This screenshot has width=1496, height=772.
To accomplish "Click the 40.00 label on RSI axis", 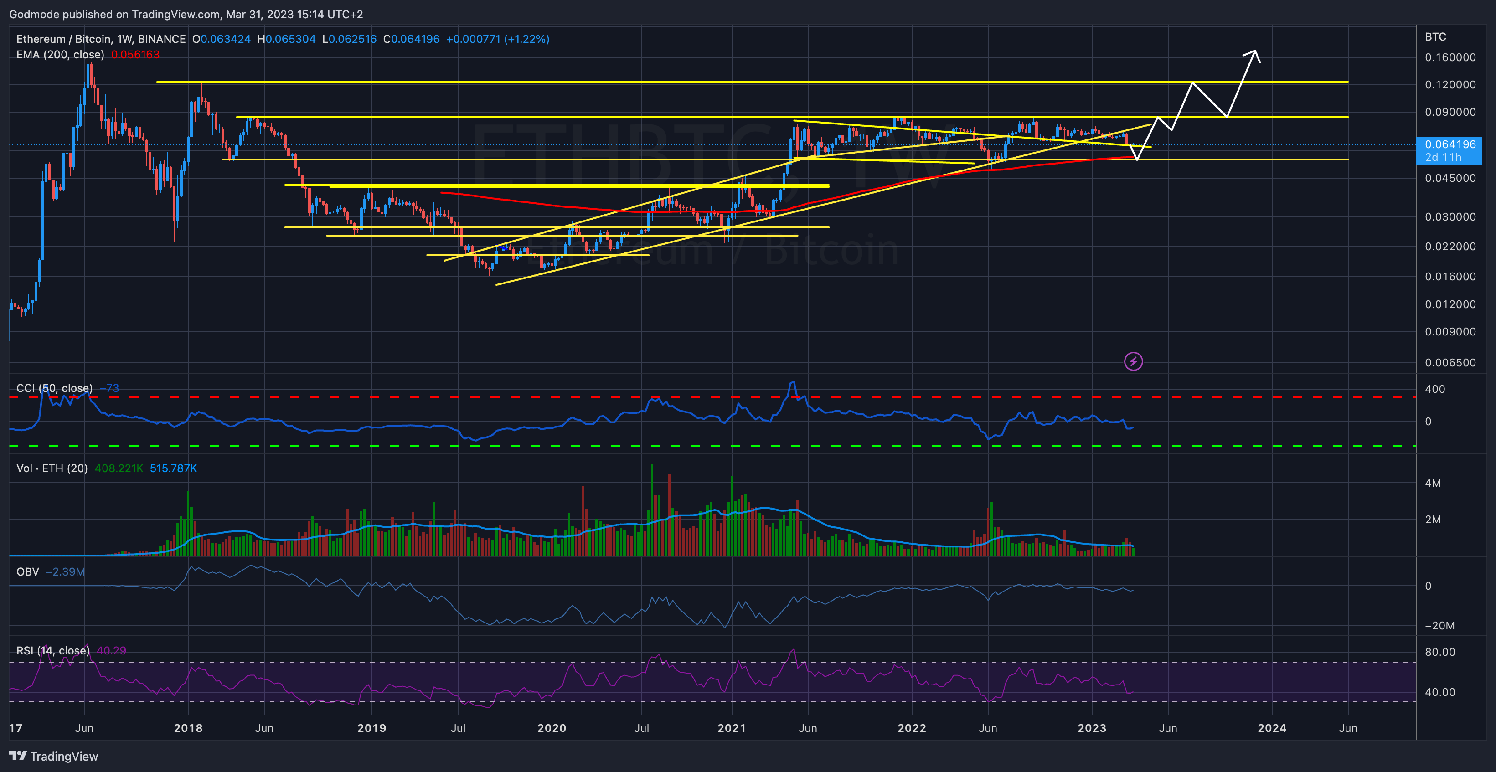I will coord(1439,692).
